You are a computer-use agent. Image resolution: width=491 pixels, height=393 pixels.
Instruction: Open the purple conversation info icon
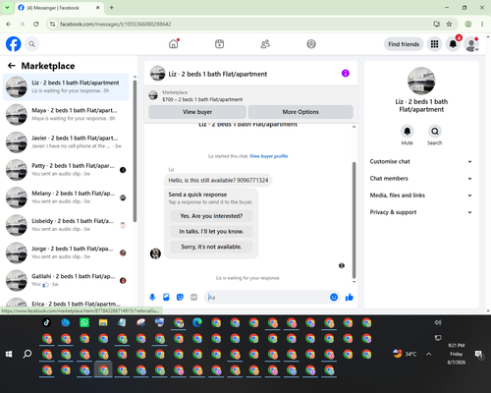pos(346,74)
